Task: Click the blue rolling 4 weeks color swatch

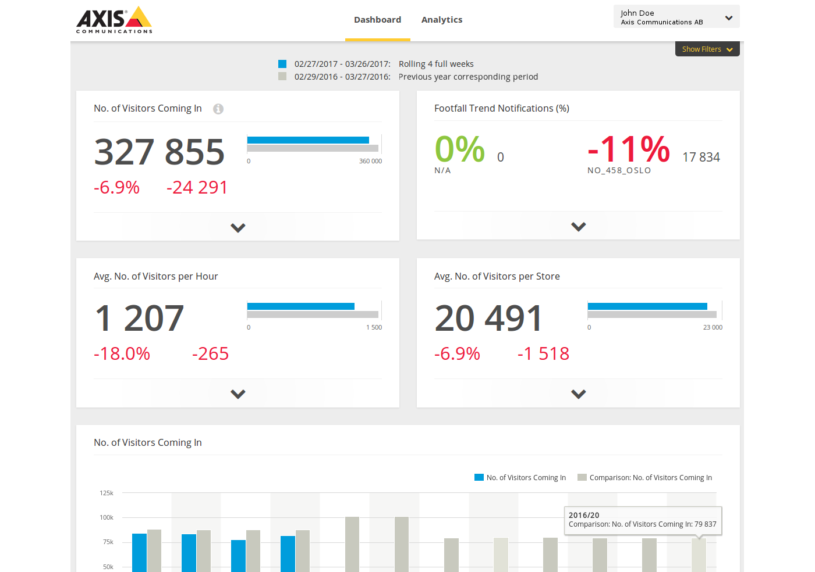Action: [x=282, y=64]
